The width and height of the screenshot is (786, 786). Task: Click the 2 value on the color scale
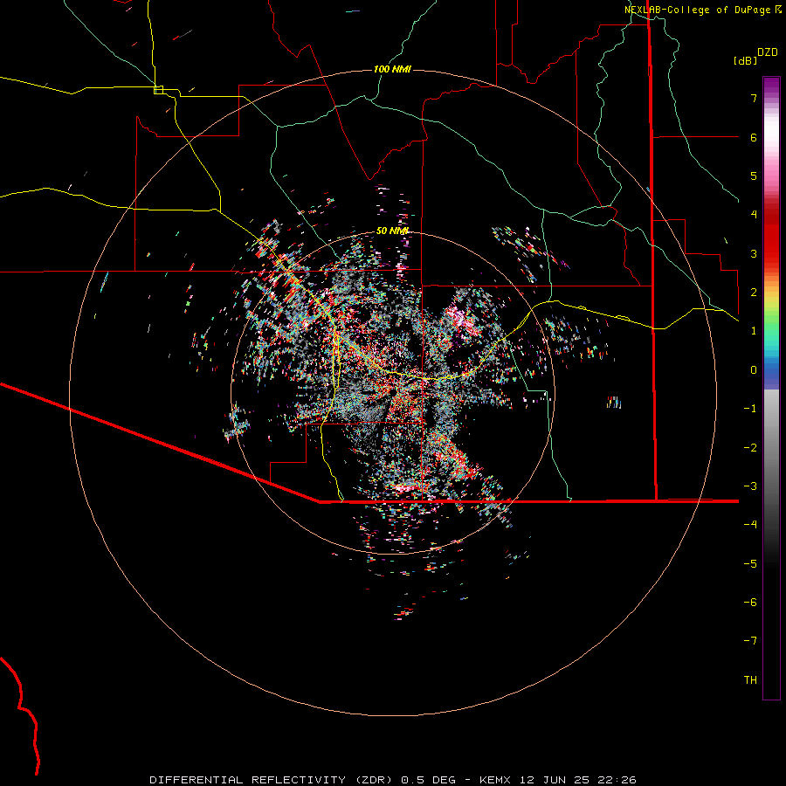click(x=754, y=293)
